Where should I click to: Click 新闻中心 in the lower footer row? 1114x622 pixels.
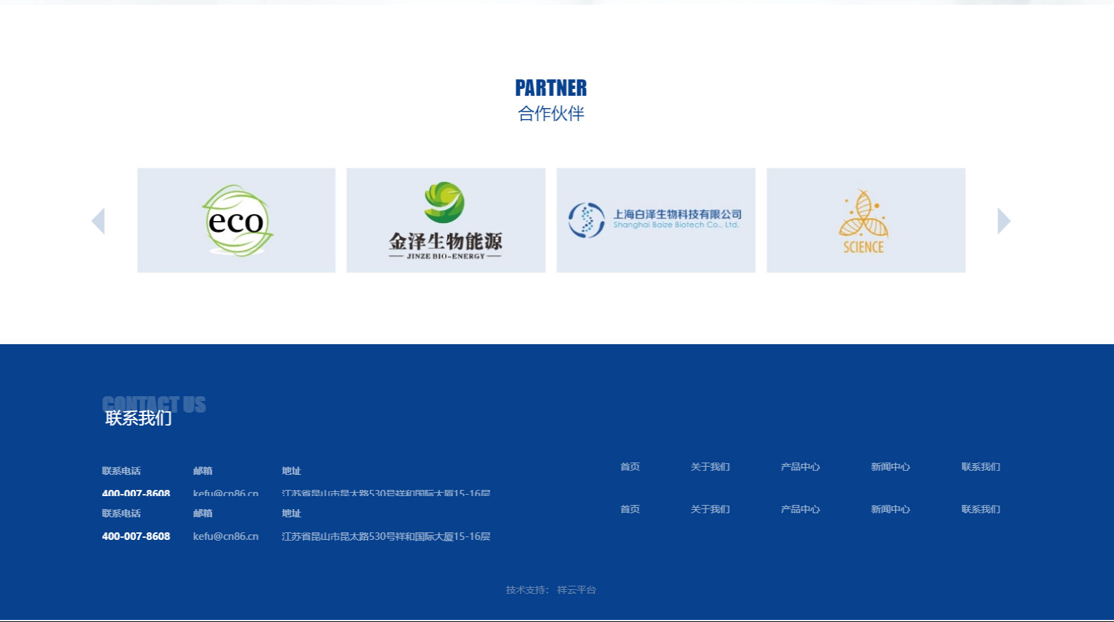coord(890,509)
